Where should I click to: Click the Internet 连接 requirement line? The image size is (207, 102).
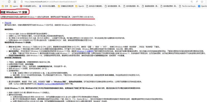tap(29, 34)
